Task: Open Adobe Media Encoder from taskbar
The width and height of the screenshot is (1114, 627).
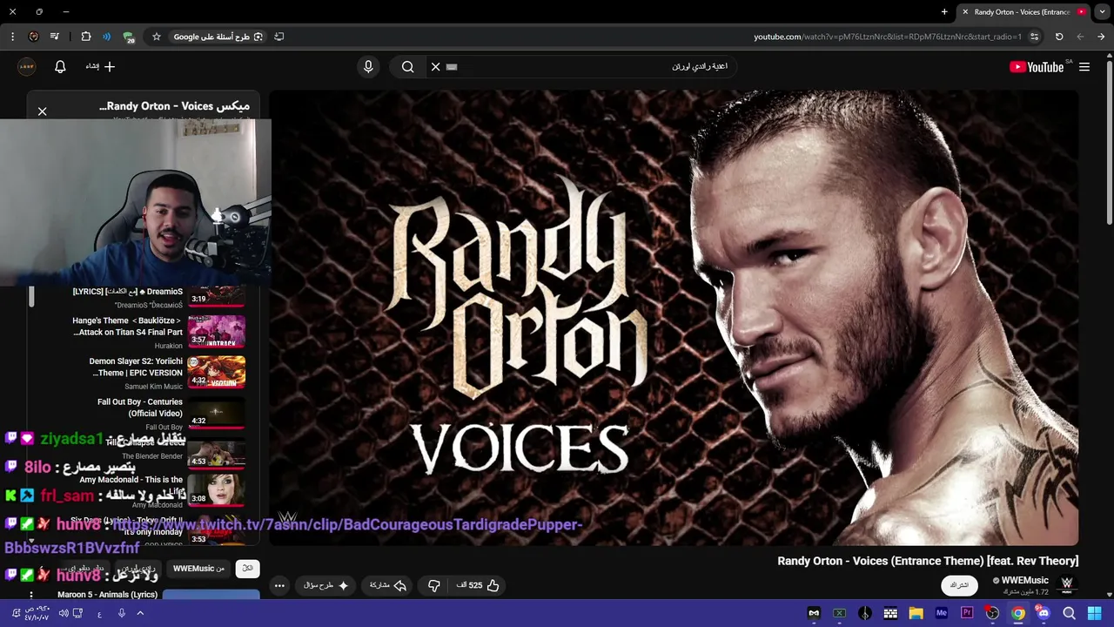Action: click(941, 613)
